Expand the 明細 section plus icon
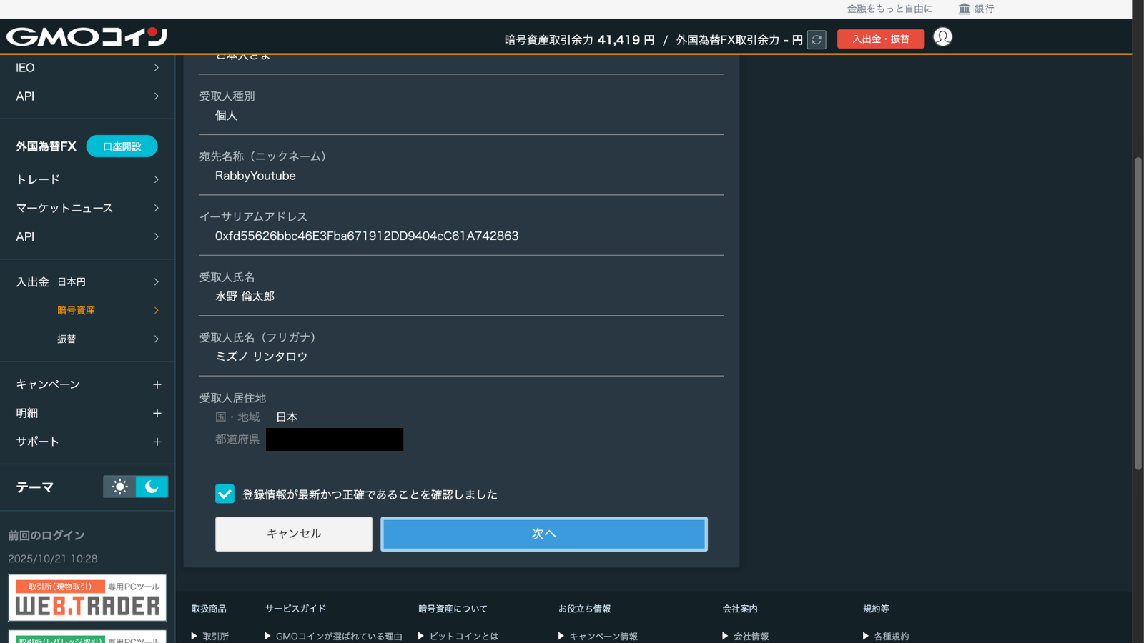Image resolution: width=1144 pixels, height=643 pixels. pos(157,413)
